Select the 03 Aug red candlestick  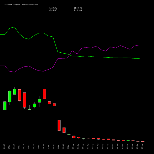(x=74, y=137)
